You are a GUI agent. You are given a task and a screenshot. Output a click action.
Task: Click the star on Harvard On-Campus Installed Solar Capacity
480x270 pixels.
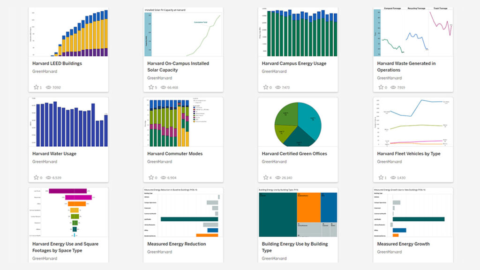click(x=151, y=87)
